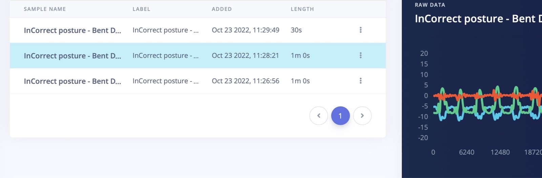542x178 pixels.
Task: Select the sample added at 11:26:56
Action: (x=198, y=81)
